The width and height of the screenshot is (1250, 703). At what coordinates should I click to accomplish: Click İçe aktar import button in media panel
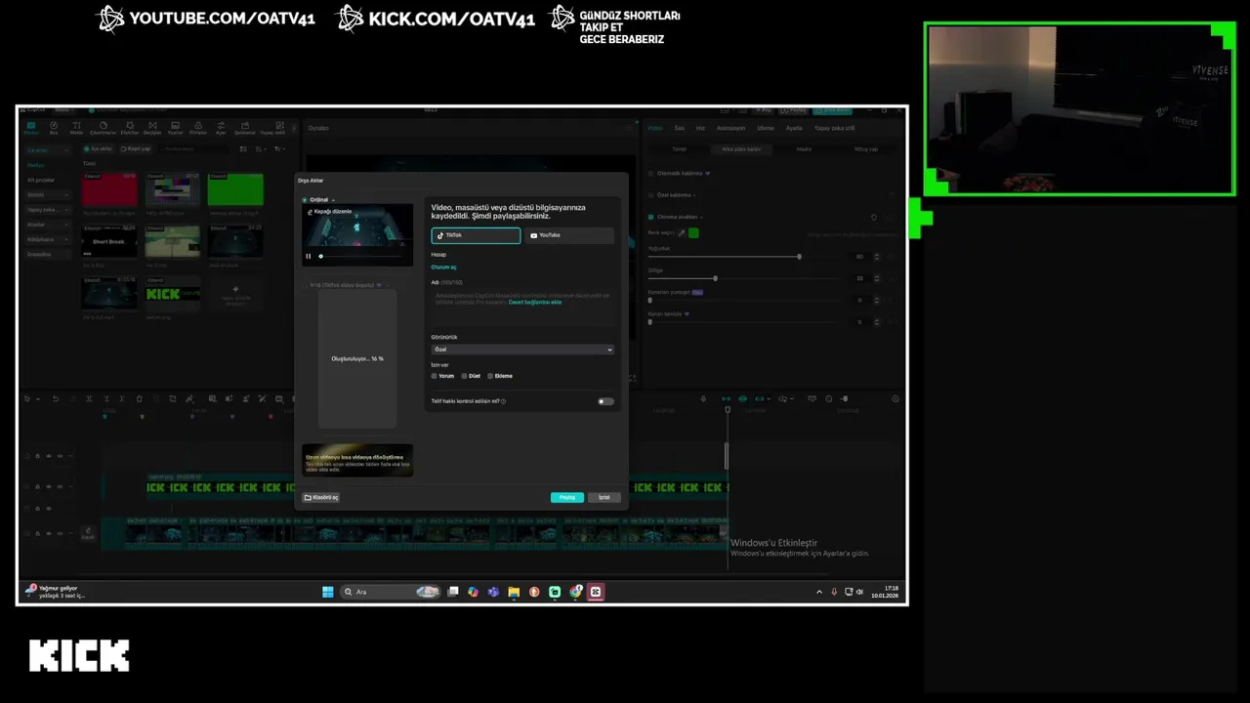click(99, 149)
